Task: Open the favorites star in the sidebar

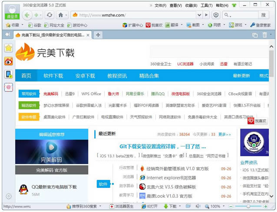Action: point(8,48)
